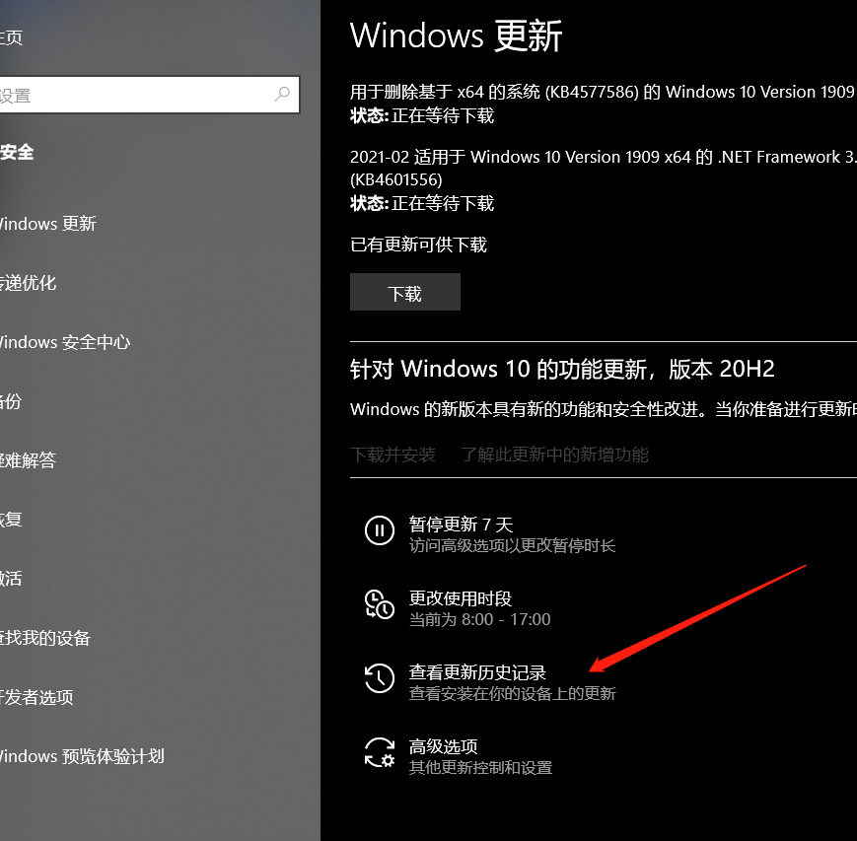Open the 了解此更新中的新增功能 link
This screenshot has height=841, width=857.
pos(554,455)
